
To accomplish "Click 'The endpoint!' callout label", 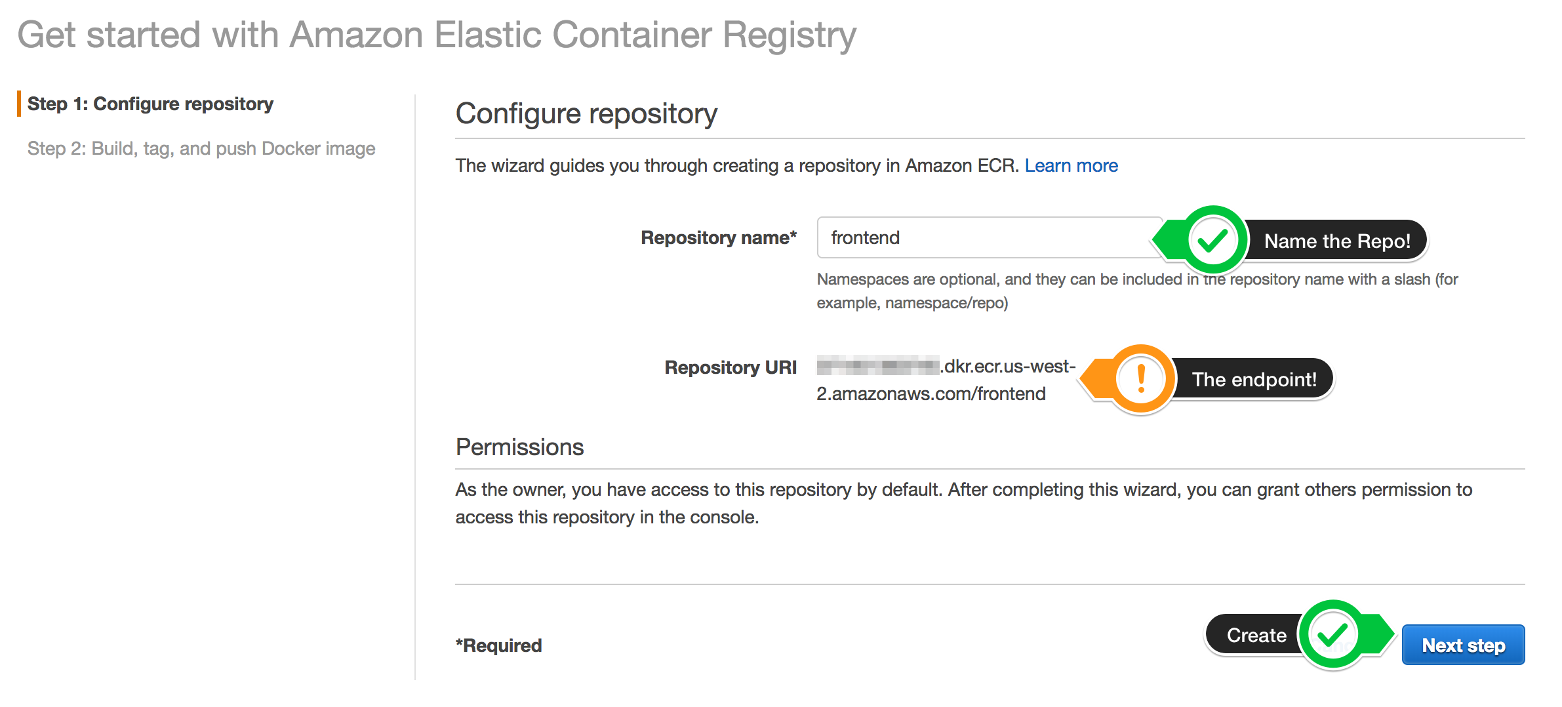I will click(x=1254, y=379).
